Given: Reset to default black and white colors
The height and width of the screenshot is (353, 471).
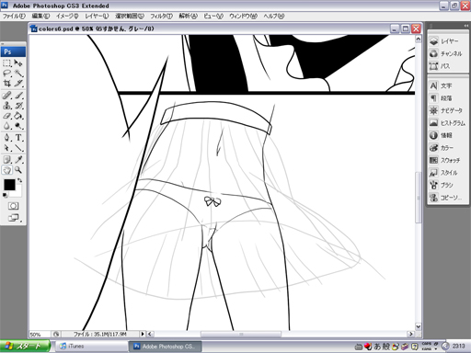Looking at the screenshot, I should coord(5,195).
